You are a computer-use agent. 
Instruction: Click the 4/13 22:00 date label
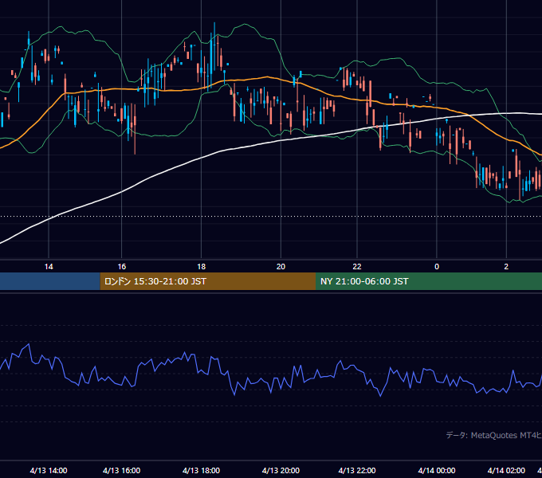357,470
